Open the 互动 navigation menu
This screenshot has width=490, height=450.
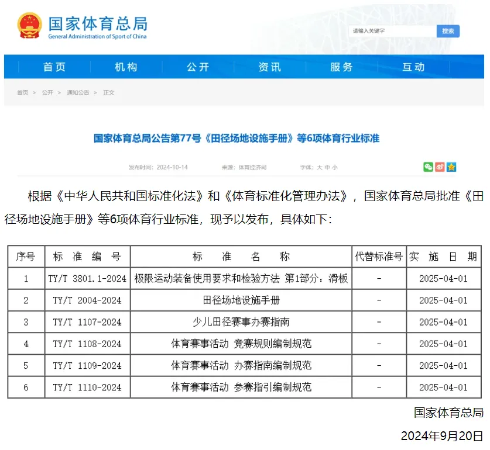coord(414,67)
